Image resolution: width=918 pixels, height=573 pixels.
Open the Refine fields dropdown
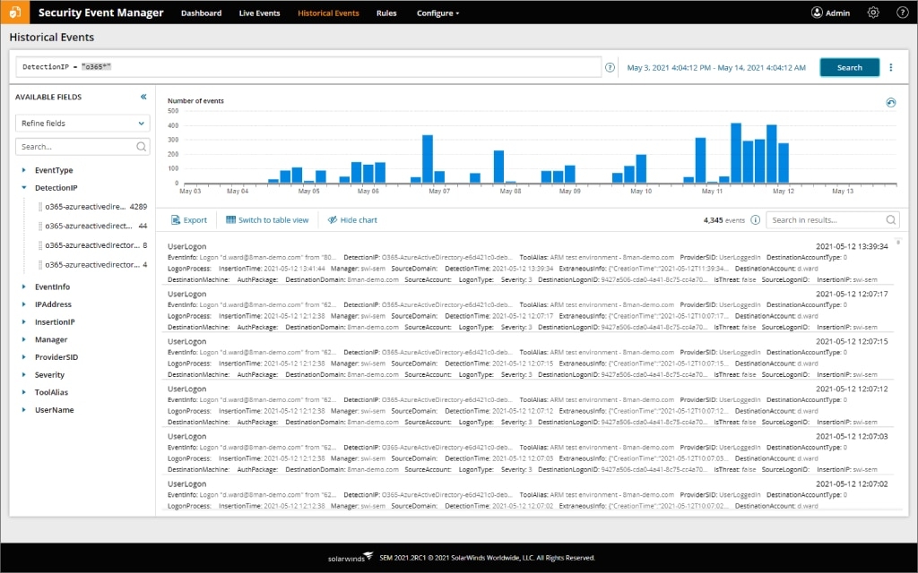(82, 124)
